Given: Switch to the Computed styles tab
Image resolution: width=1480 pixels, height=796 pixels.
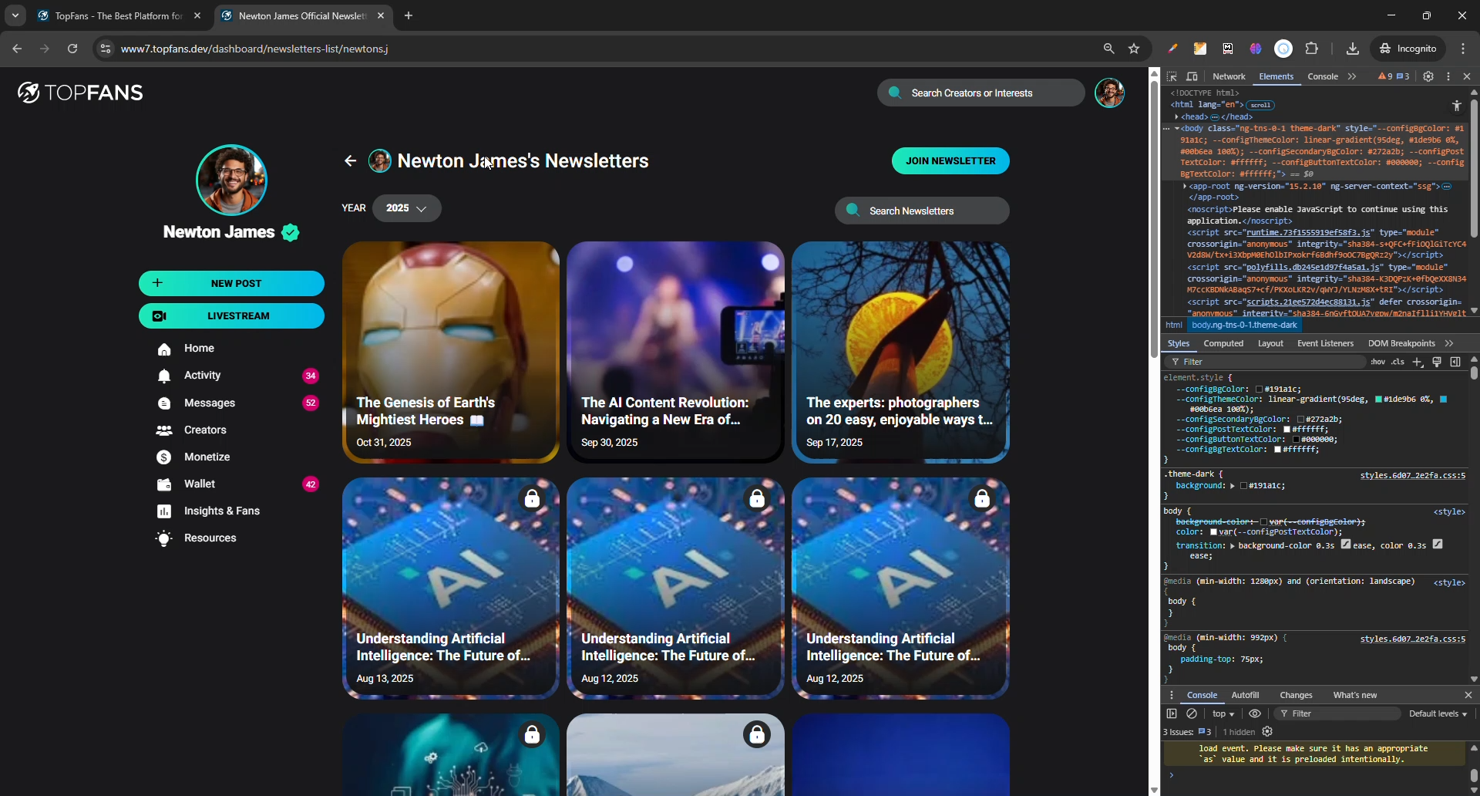Looking at the screenshot, I should pos(1223,344).
